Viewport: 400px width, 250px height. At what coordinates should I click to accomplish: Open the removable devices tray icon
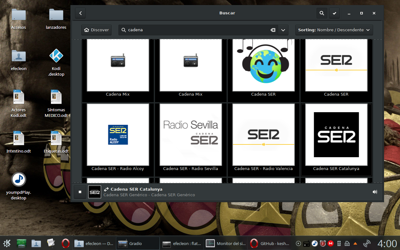click(x=339, y=243)
